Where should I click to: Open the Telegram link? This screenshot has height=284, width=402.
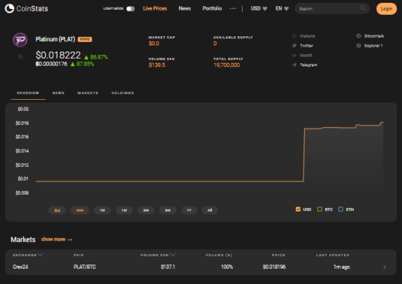(308, 65)
